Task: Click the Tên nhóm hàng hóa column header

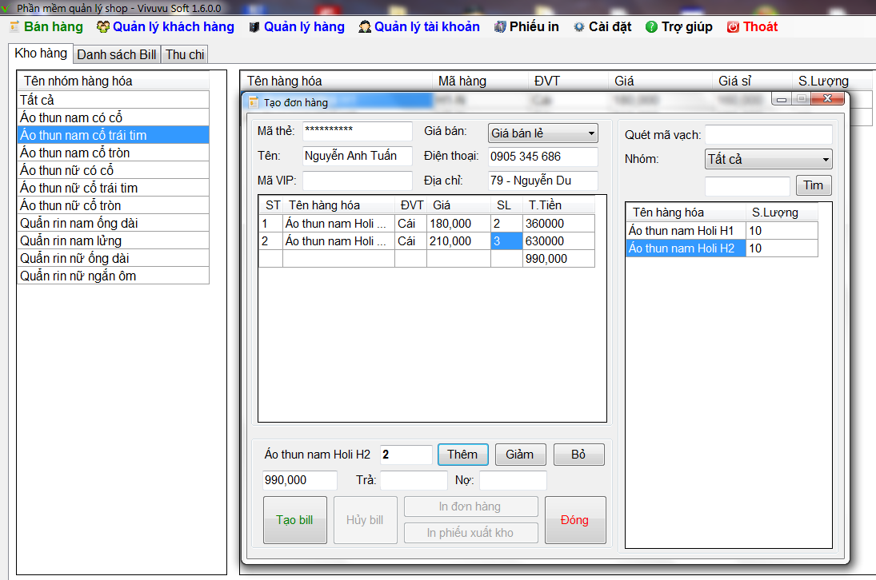Action: pyautogui.click(x=114, y=81)
